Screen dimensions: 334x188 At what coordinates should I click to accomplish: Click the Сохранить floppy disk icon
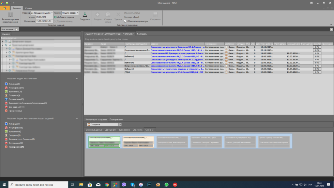pyautogui.click(x=155, y=14)
